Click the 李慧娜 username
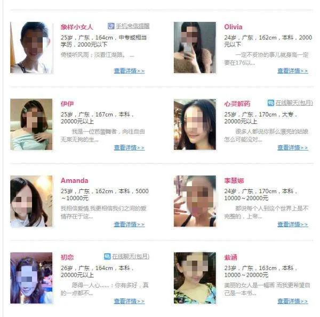This screenshot has width=320, height=317. pos(234,181)
